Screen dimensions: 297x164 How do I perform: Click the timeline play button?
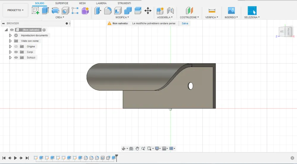point(15,158)
